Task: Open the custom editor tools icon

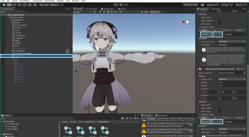Action: click(x=35, y=5)
